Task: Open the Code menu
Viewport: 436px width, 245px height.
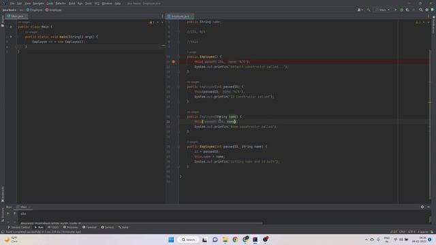Action: tap(50, 3)
